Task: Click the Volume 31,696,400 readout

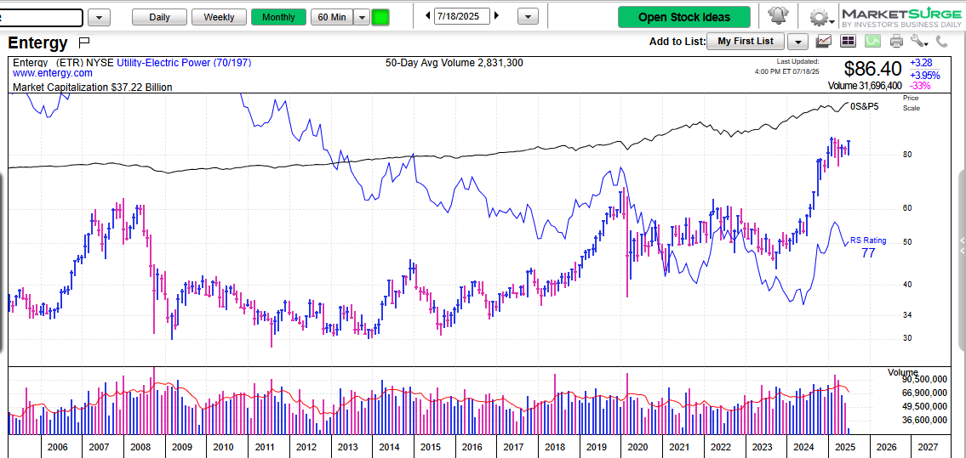Action: (865, 86)
